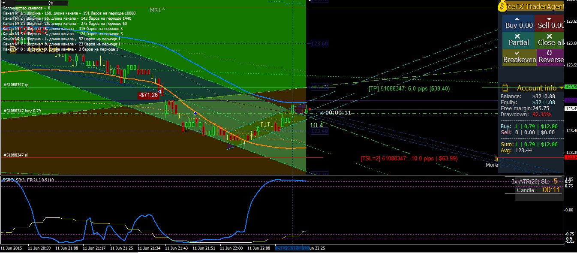The width and height of the screenshot is (577, 253).
Task: Click the Equity $3211.08 value
Action: tap(544, 102)
